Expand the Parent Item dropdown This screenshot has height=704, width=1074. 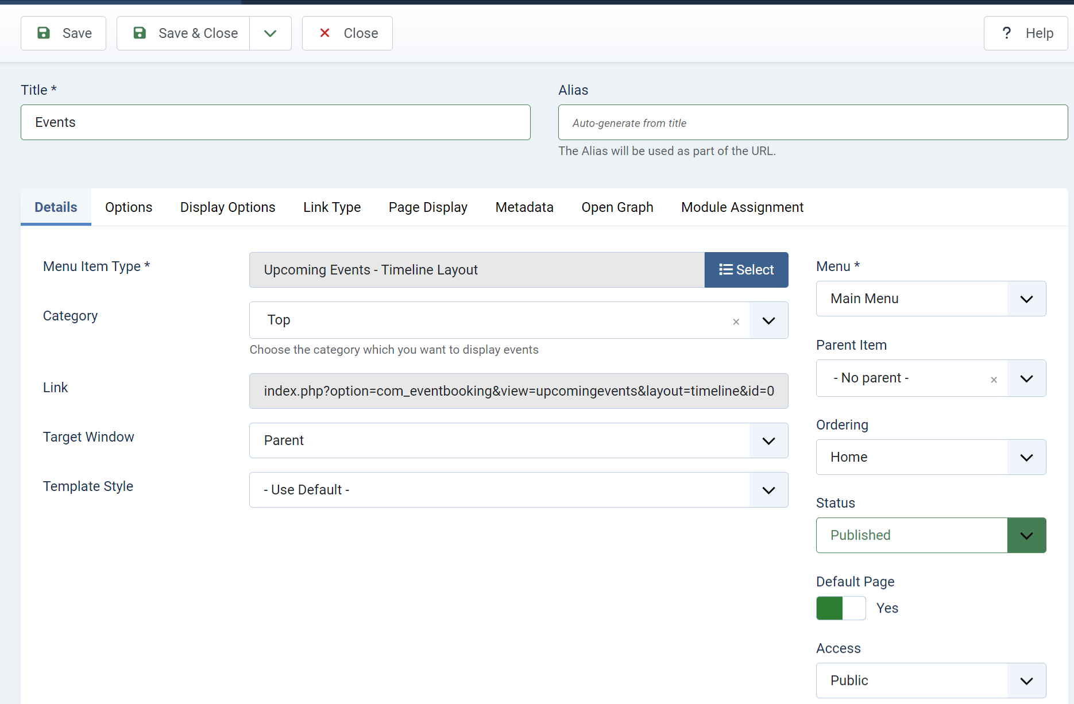pos(1026,378)
